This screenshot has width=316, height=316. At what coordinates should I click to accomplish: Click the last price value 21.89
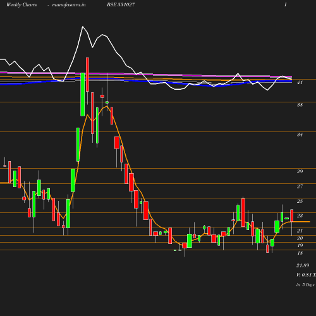tap(303, 265)
